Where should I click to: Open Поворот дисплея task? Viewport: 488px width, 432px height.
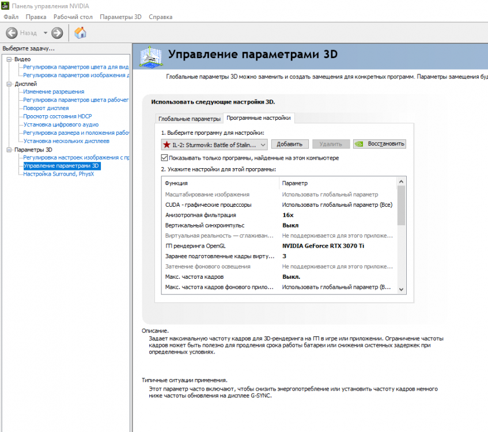[46, 108]
